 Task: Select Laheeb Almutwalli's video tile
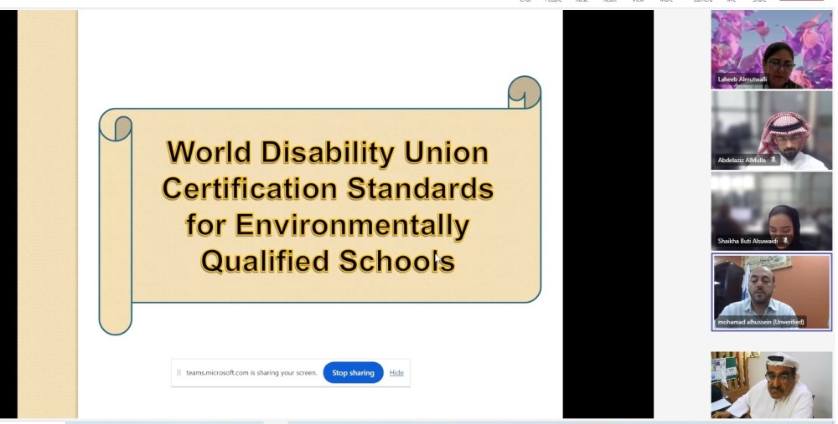(x=771, y=49)
